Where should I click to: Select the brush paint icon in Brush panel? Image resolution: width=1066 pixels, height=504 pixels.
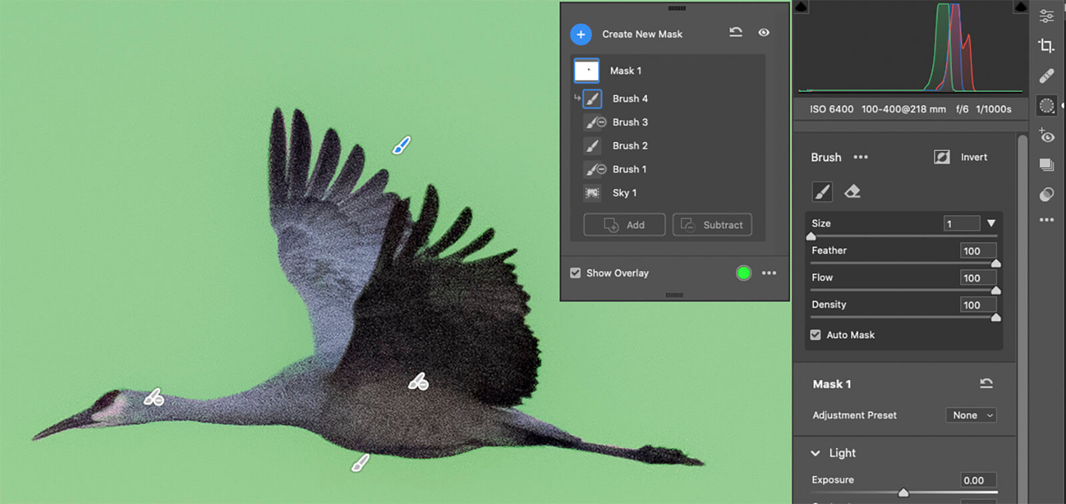coord(822,192)
